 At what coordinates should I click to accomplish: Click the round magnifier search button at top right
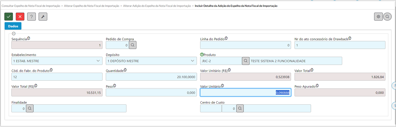tap(387, 17)
